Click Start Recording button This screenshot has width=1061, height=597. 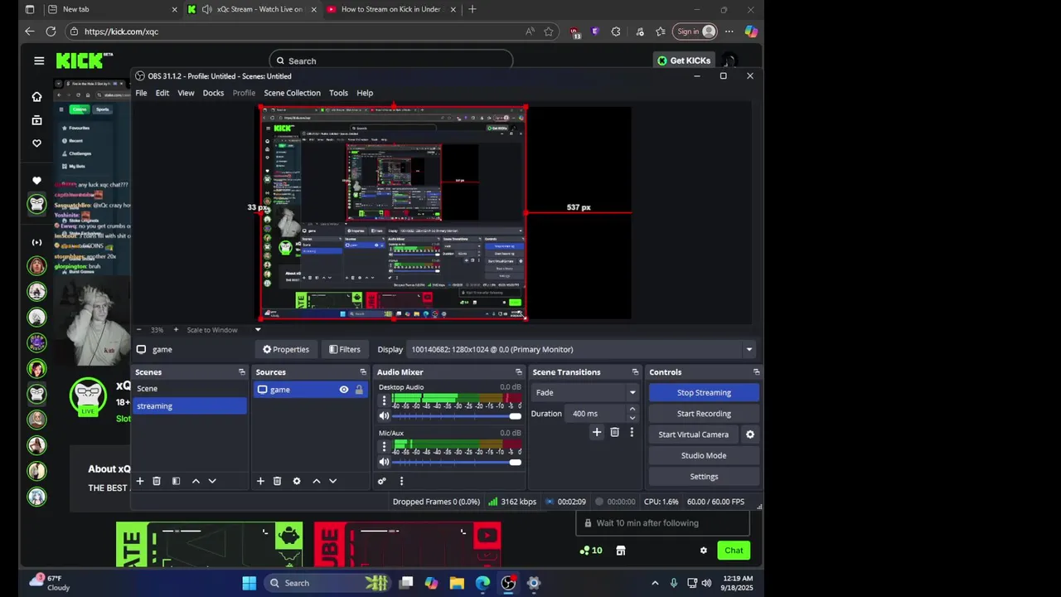[704, 414]
